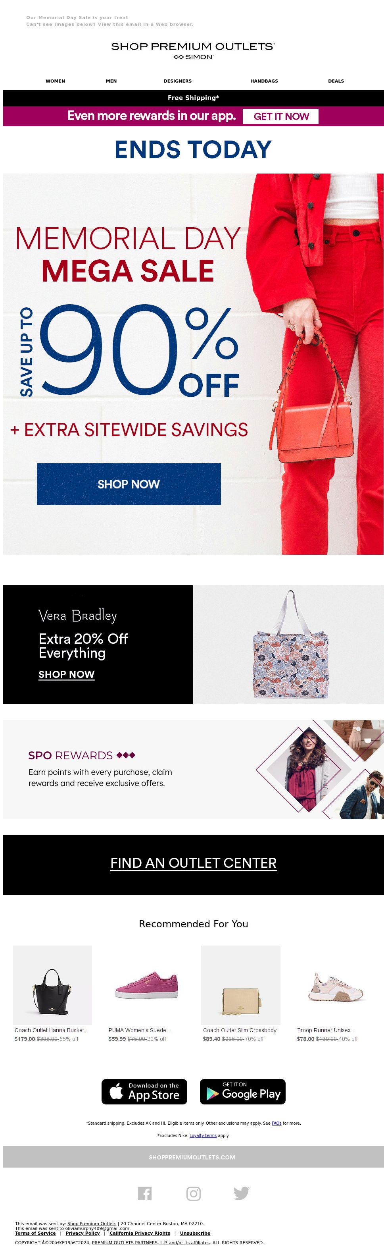Click the Unsubscribe link in the footer
This screenshot has height=1249, width=384.
tap(195, 1233)
